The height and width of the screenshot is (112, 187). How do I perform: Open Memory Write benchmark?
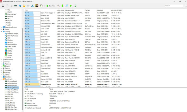(x=12, y=83)
